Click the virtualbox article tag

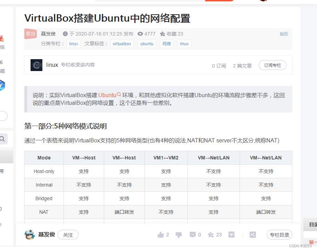coord(122,44)
